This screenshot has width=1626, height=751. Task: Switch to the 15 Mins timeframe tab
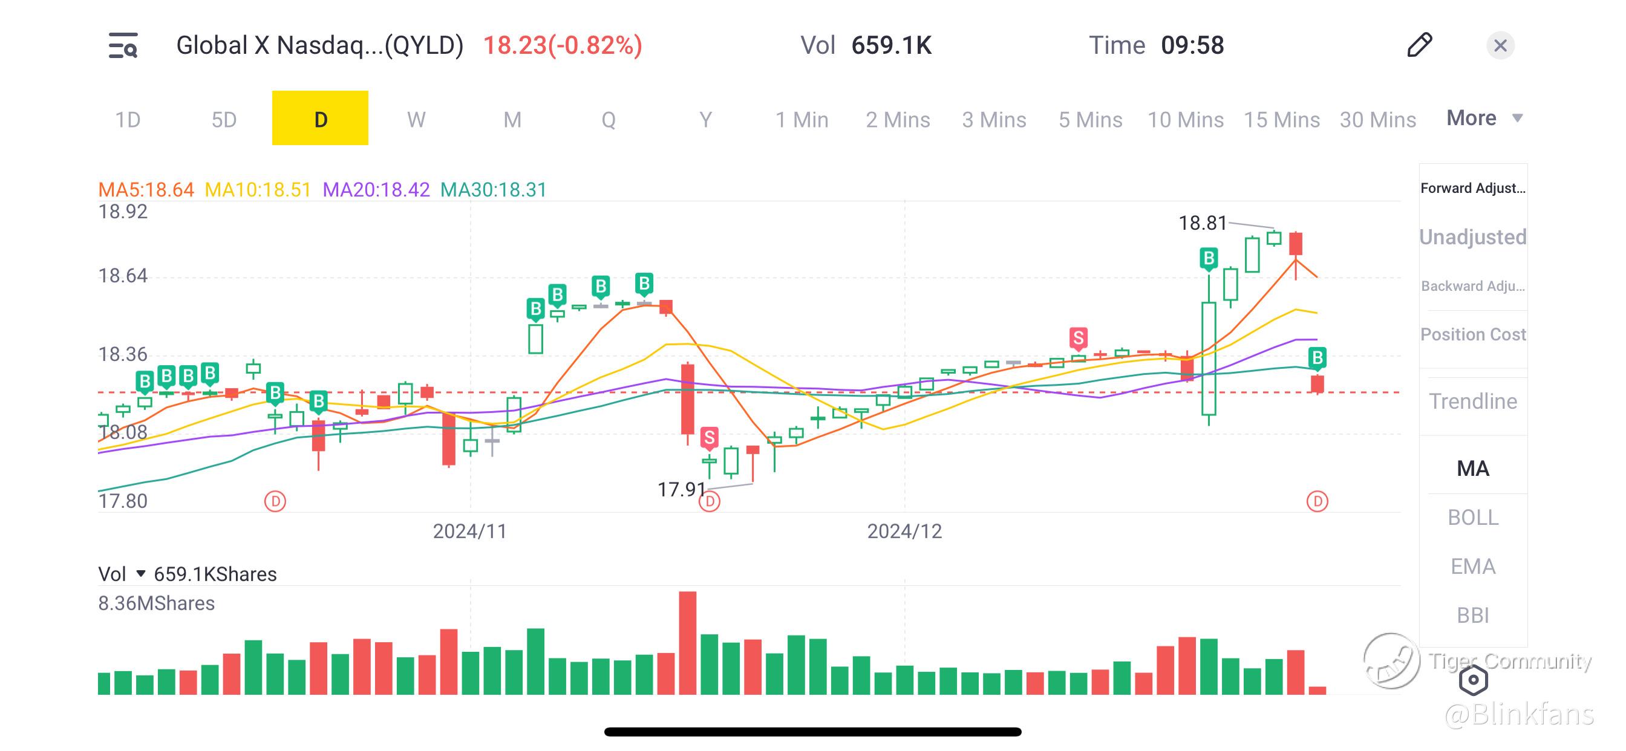pyautogui.click(x=1281, y=119)
